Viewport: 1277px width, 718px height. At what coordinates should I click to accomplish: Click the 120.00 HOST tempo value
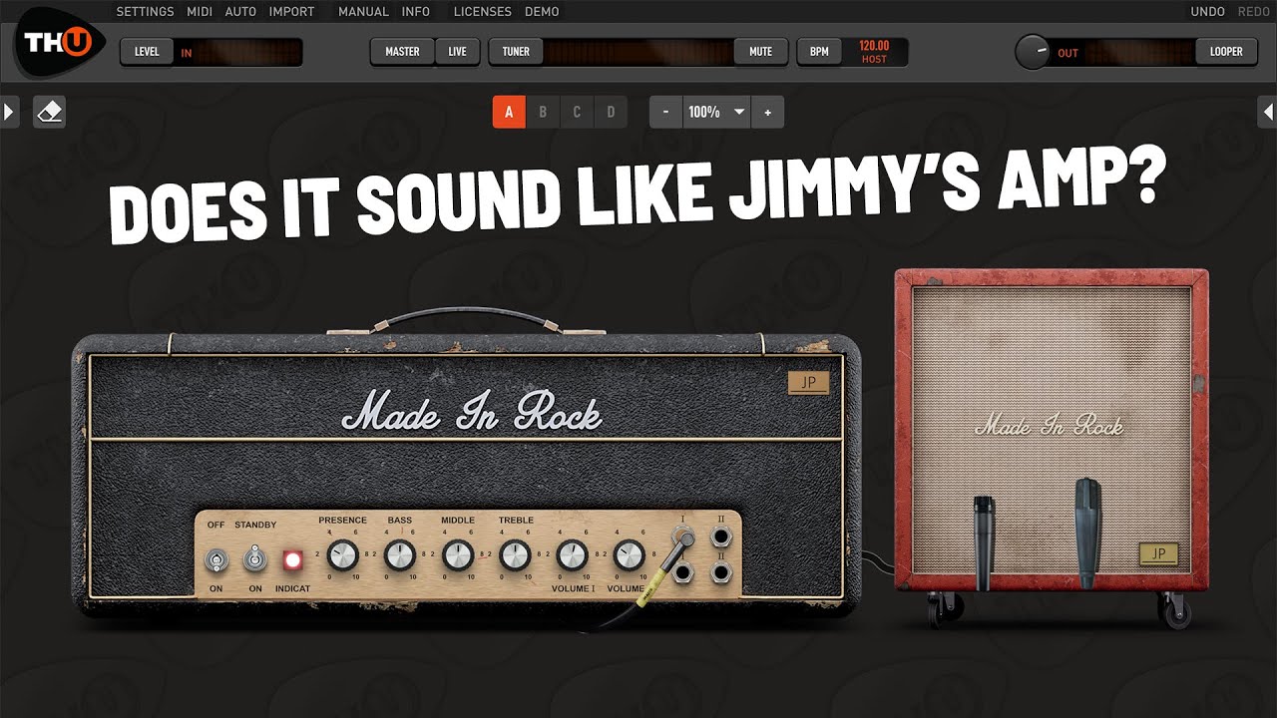[x=875, y=52]
